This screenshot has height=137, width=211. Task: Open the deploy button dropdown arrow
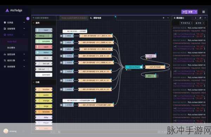click(196, 12)
